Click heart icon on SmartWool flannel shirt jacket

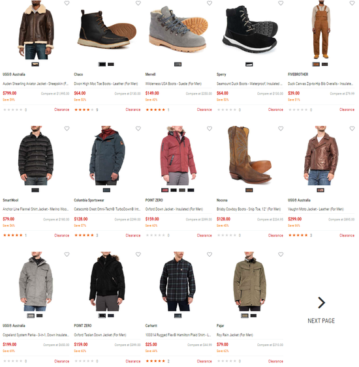point(67,128)
